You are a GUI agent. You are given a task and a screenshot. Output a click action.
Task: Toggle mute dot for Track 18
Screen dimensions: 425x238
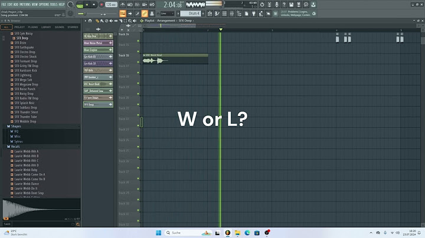point(138,83)
